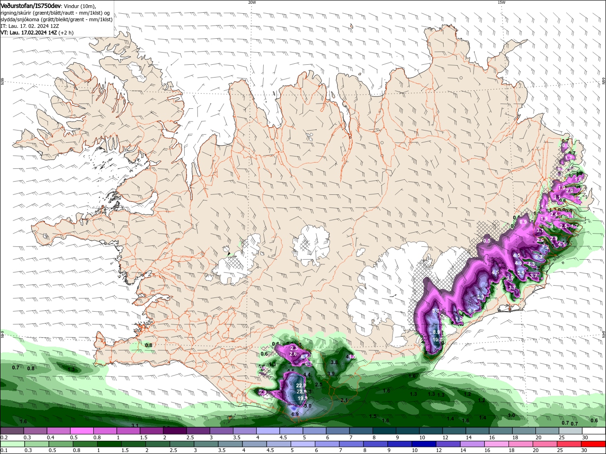
Task: Click the Veðurstofan/IS750dev title text
Action: 31,5
